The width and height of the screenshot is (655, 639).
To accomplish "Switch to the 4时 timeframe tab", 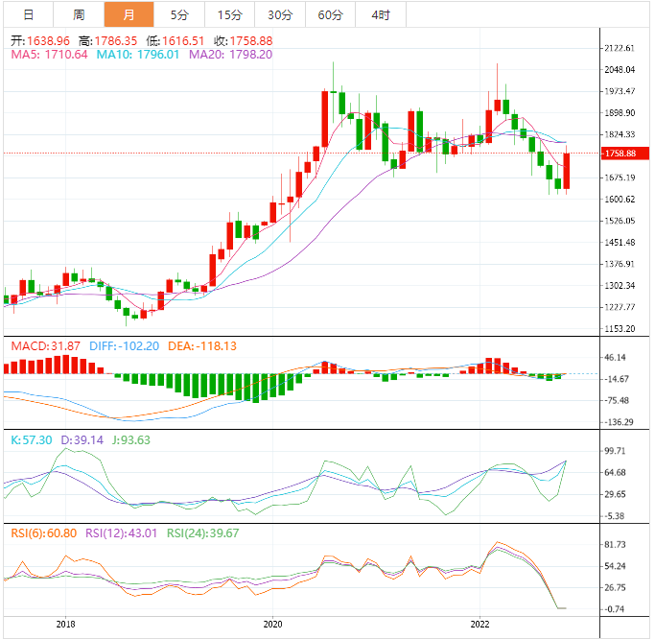I will [x=380, y=14].
